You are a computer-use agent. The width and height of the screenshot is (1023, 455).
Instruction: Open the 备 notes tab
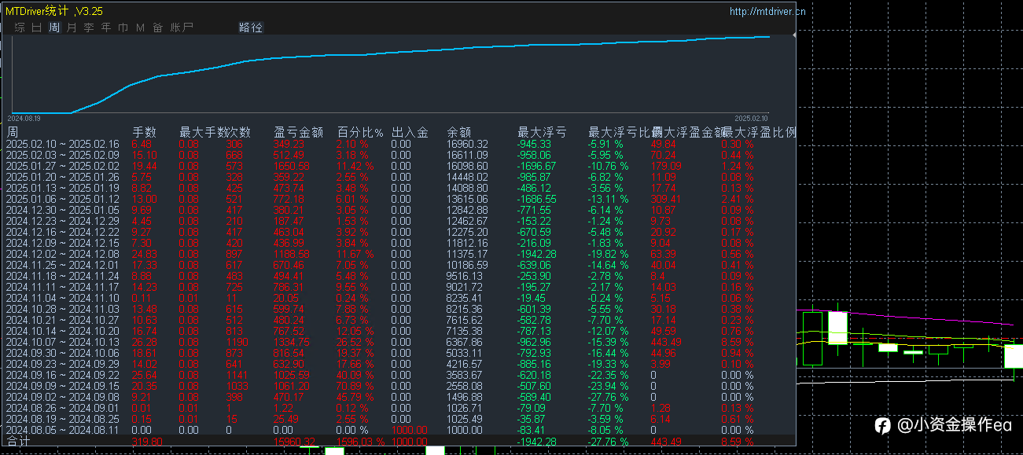pyautogui.click(x=157, y=28)
